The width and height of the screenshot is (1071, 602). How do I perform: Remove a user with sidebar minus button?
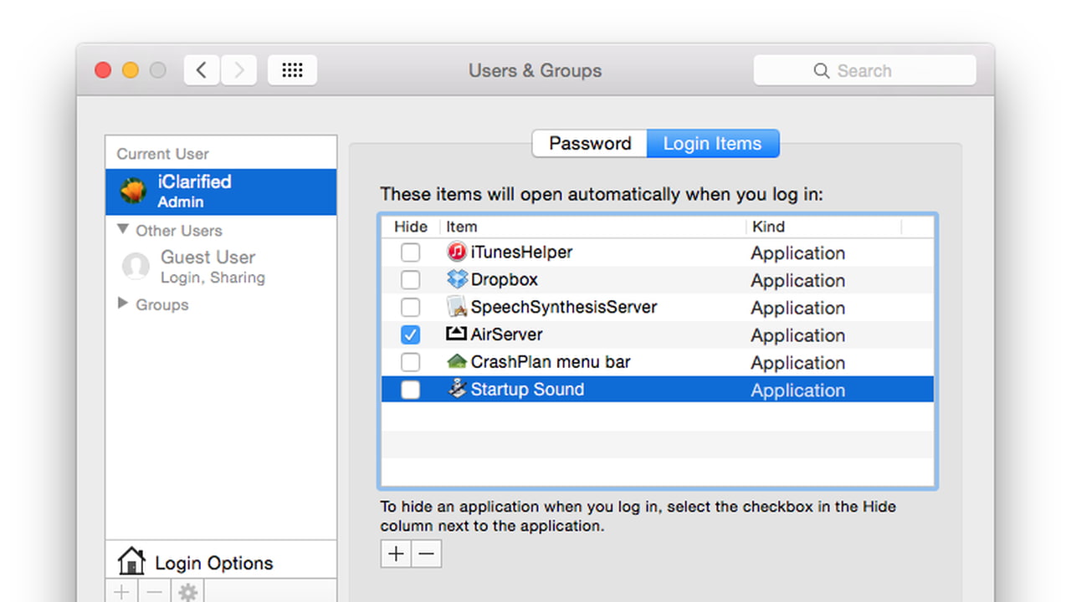(155, 592)
